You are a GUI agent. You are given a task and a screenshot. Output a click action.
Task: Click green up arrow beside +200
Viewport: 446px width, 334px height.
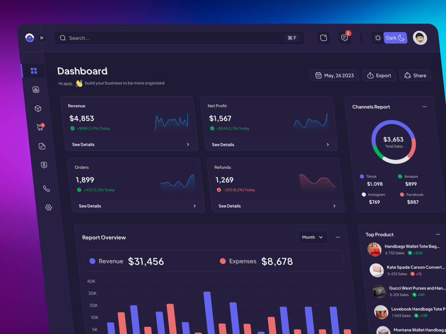[410, 253]
